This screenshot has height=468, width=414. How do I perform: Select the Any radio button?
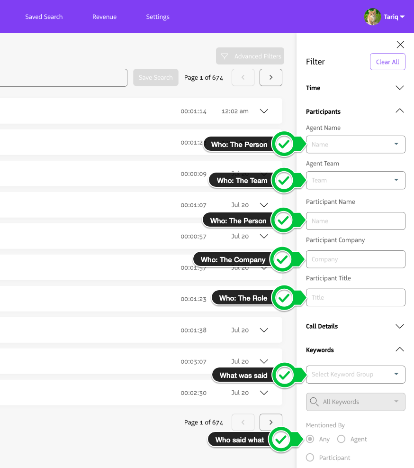click(x=310, y=439)
